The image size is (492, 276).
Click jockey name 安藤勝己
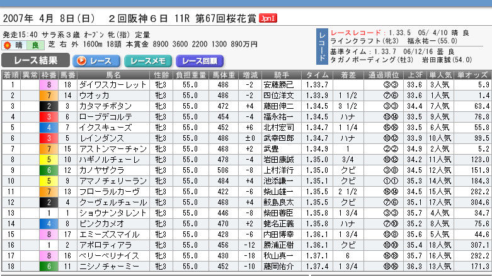click(278, 85)
